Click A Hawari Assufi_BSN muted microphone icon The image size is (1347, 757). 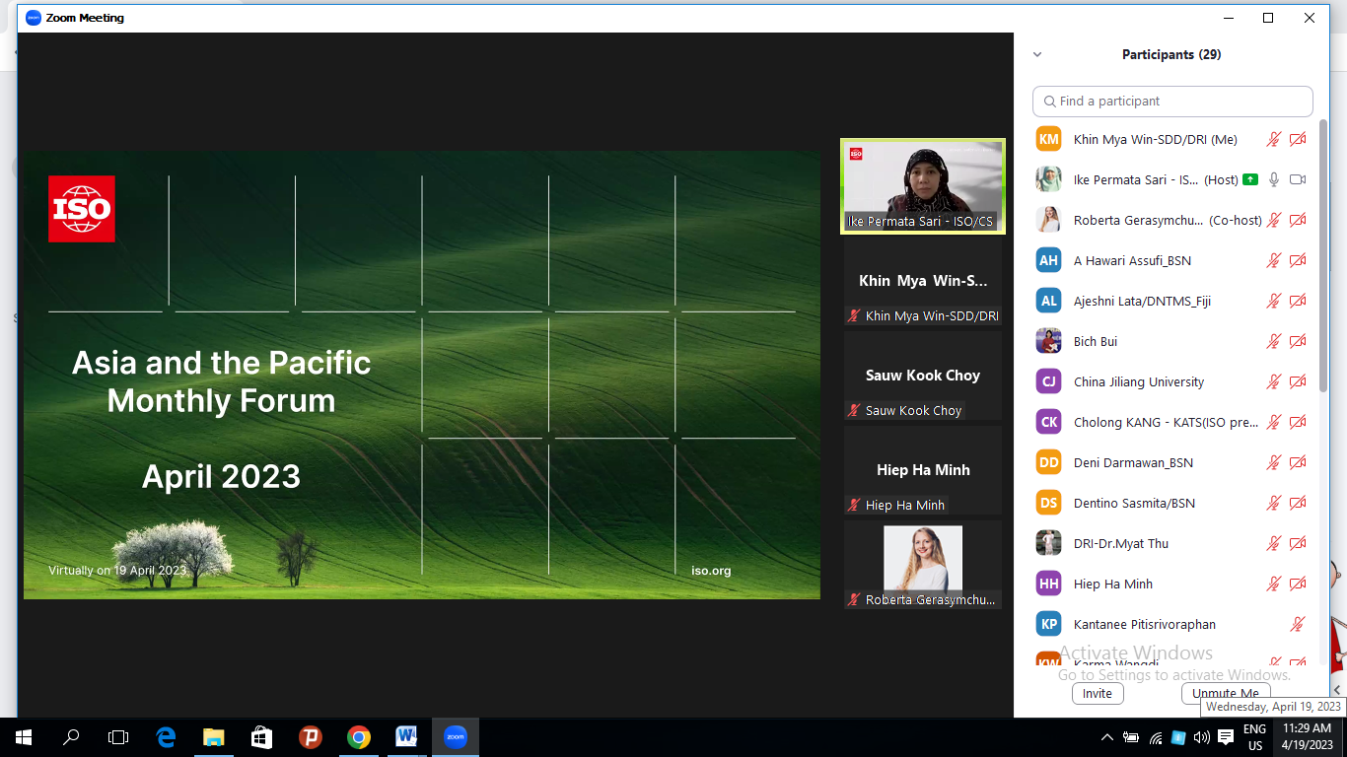1274,261
